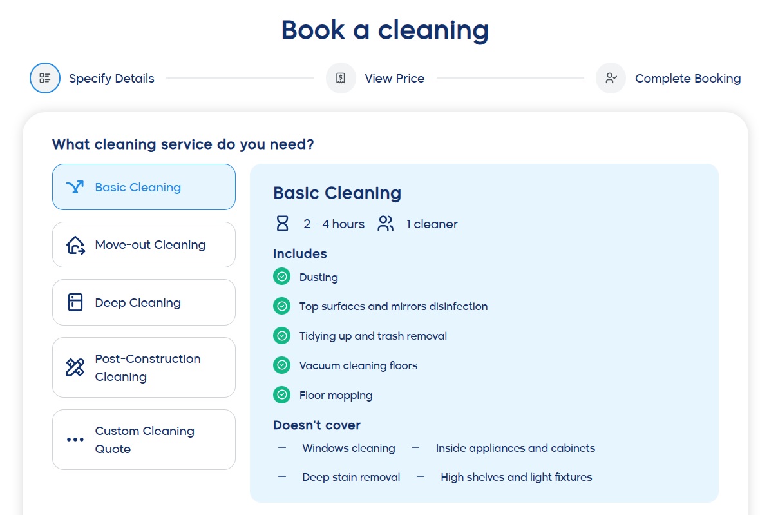Click the Specify Details step icon
The height and width of the screenshot is (515, 769).
tap(45, 78)
